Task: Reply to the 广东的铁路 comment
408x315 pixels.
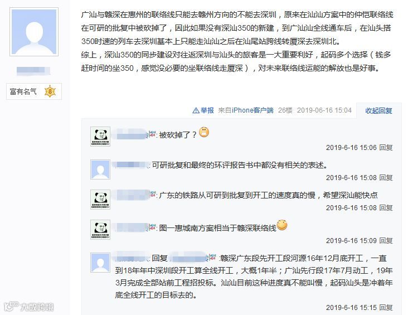Action: (x=386, y=208)
